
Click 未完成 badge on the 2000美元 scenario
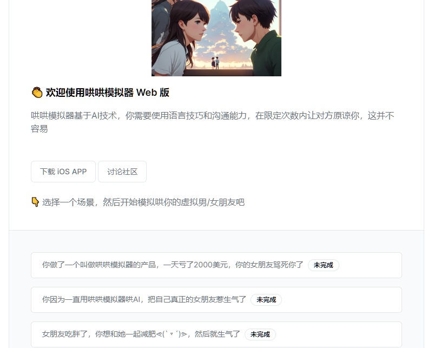(x=323, y=265)
